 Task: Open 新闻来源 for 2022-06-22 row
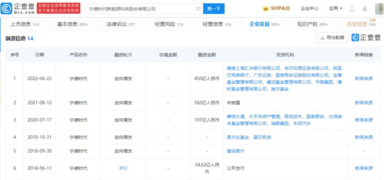pyautogui.click(x=364, y=78)
